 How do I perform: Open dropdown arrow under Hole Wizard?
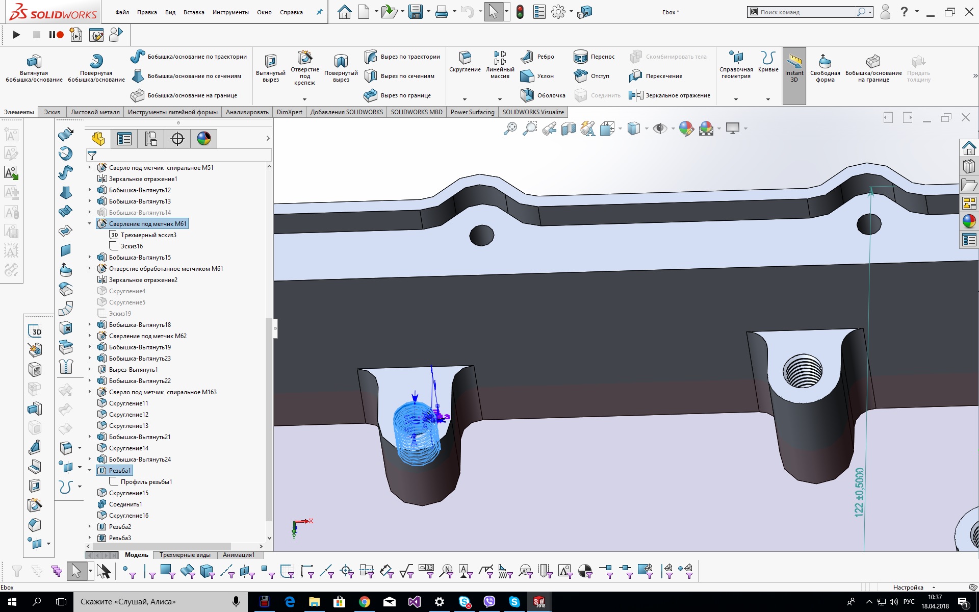tap(305, 99)
